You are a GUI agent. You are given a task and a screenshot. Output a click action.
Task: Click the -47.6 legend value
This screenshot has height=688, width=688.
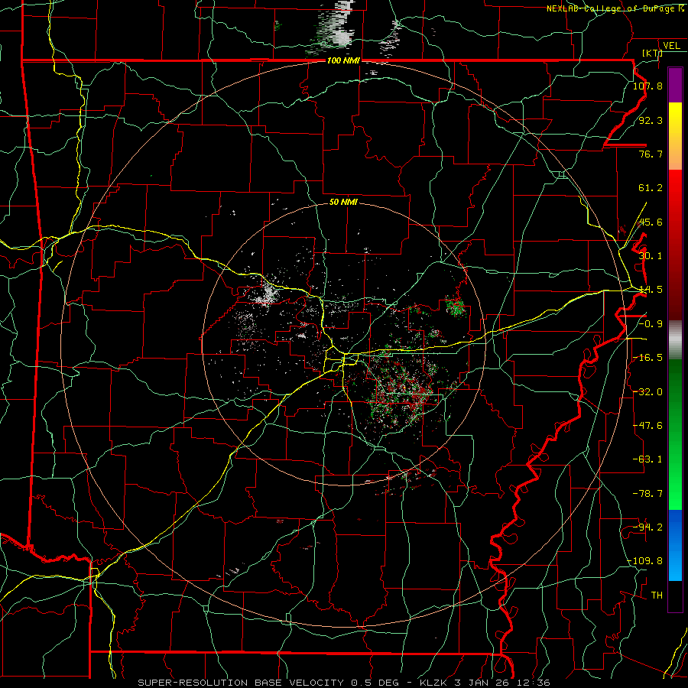[647, 426]
